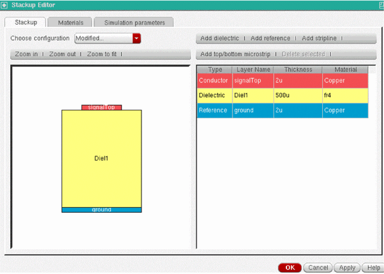Select the Dielectric type cell
Image resolution: width=384 pixels, height=274 pixels.
(215, 96)
